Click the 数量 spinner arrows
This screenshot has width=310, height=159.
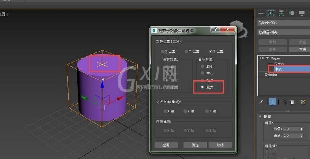301,129
